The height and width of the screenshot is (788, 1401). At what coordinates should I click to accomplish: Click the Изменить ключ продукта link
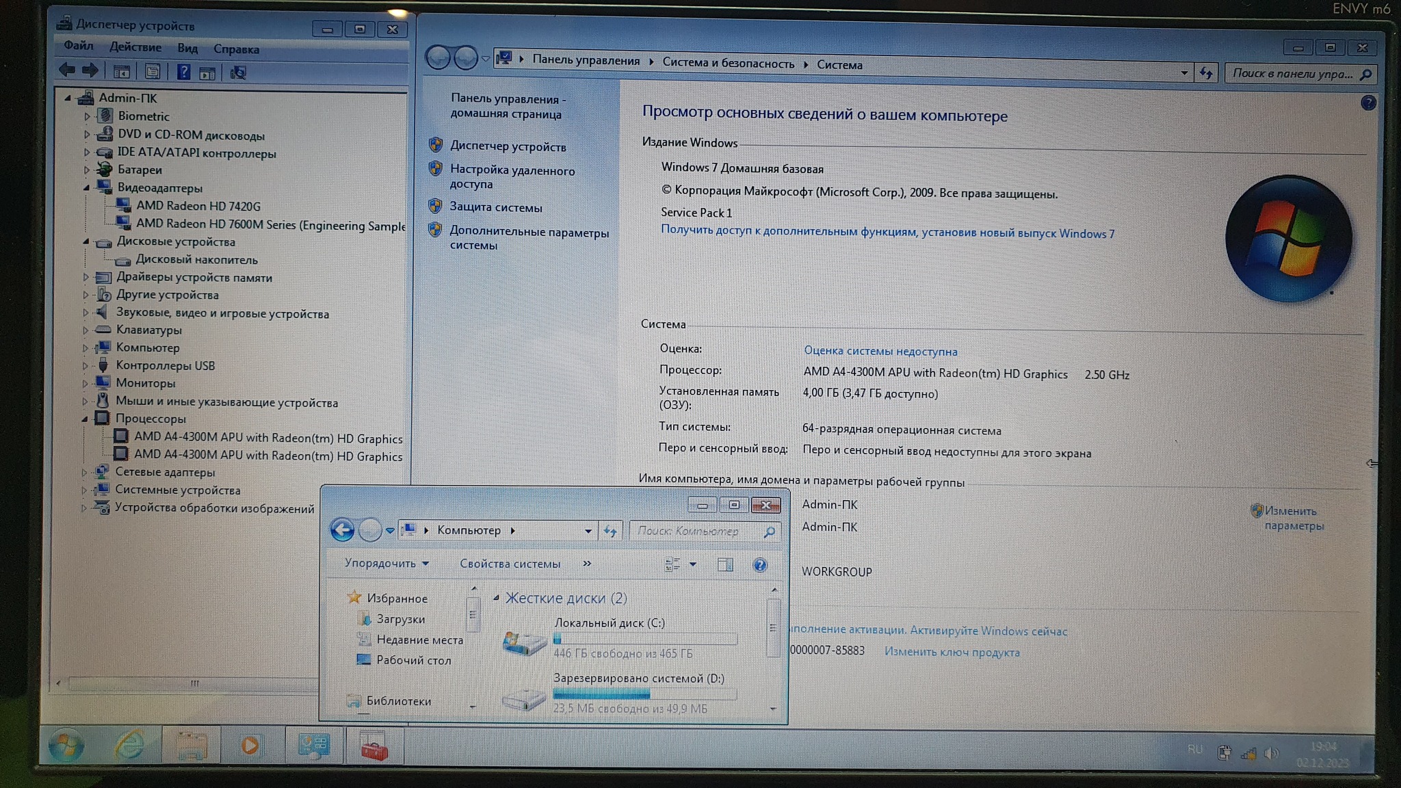pos(952,652)
